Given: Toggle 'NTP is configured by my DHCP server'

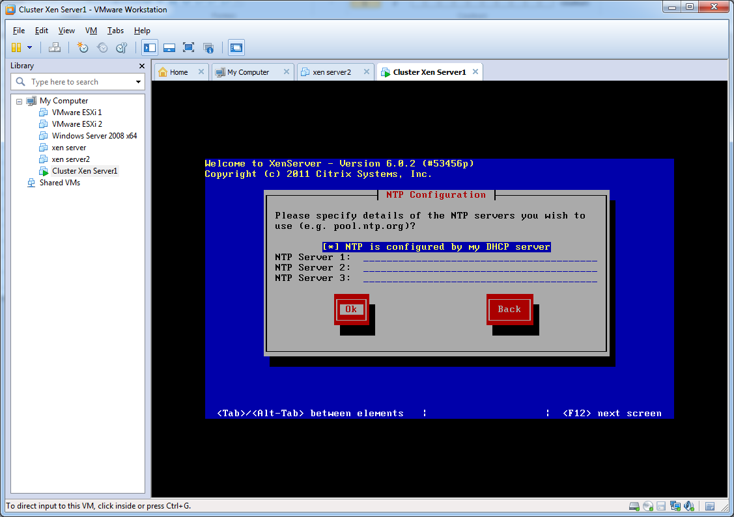Looking at the screenshot, I should [x=436, y=247].
